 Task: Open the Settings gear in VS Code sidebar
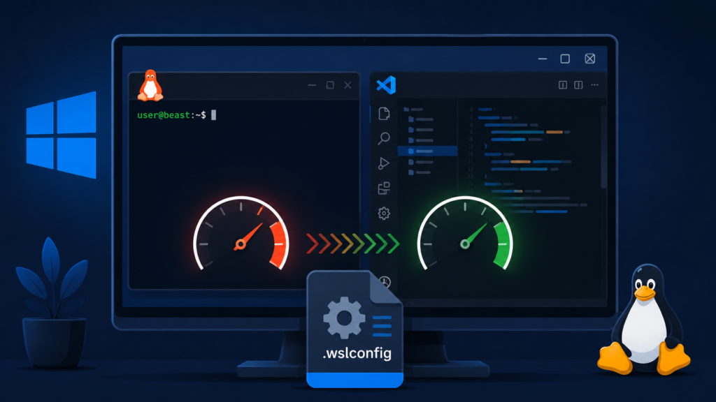[384, 213]
